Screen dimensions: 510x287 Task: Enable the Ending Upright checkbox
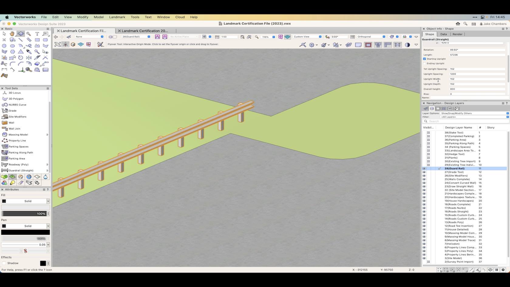click(x=424, y=63)
